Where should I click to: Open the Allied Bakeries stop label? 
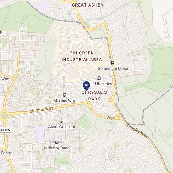[100, 84]
